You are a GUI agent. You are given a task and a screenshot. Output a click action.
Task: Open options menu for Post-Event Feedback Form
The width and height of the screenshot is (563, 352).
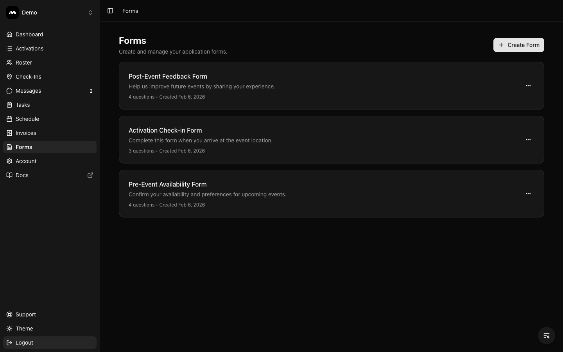(528, 86)
